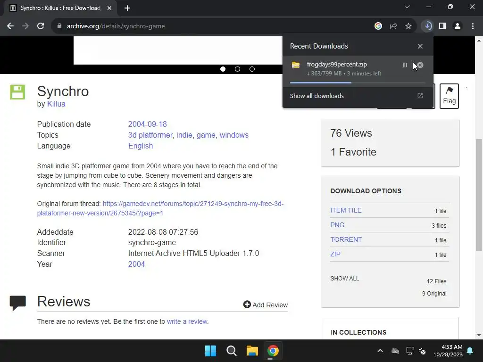Screen dimensions: 483x362
Task: Expand PNG download option
Action: point(337,225)
